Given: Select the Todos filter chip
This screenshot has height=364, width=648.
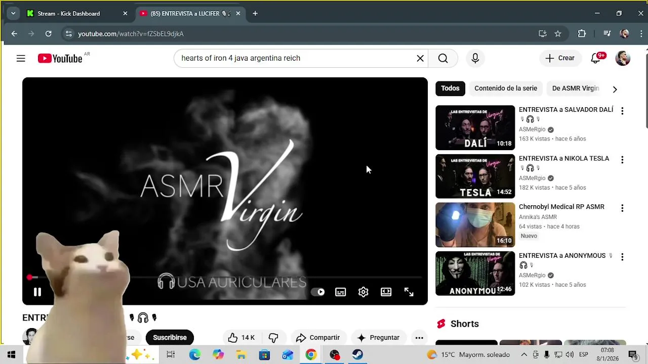Looking at the screenshot, I should (x=450, y=88).
